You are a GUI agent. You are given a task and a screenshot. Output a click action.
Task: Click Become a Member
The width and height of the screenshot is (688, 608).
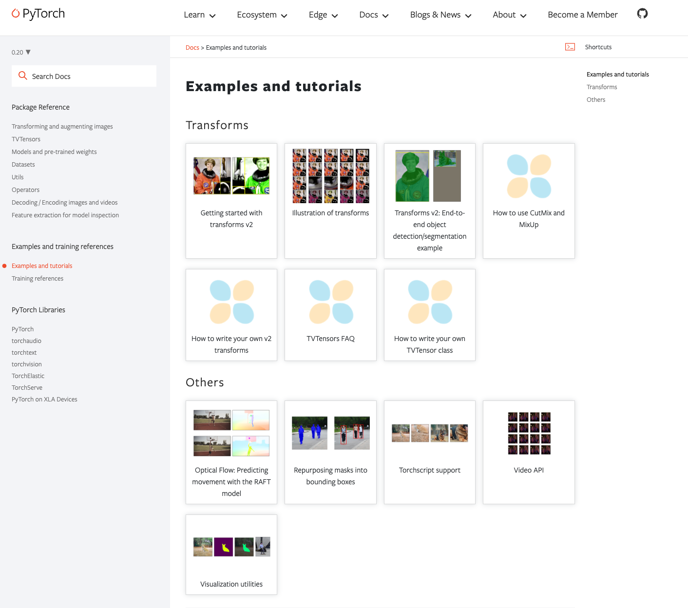pos(582,15)
